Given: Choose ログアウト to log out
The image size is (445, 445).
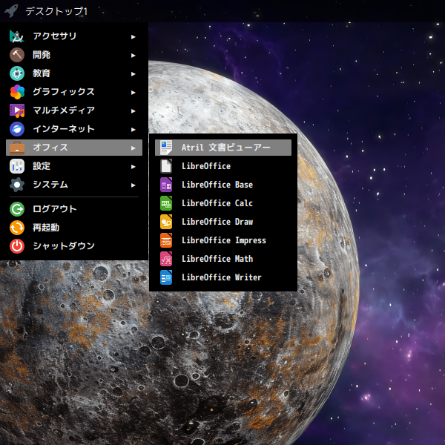Looking at the screenshot, I should 54,209.
